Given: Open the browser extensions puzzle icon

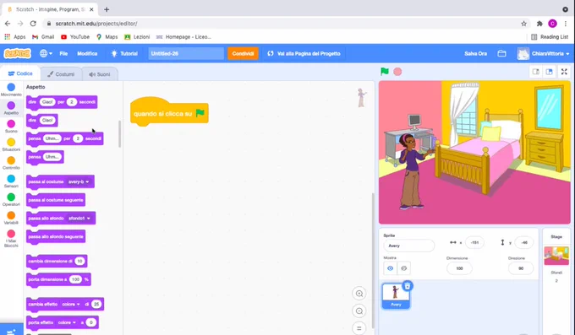Looking at the screenshot, I should tap(539, 24).
